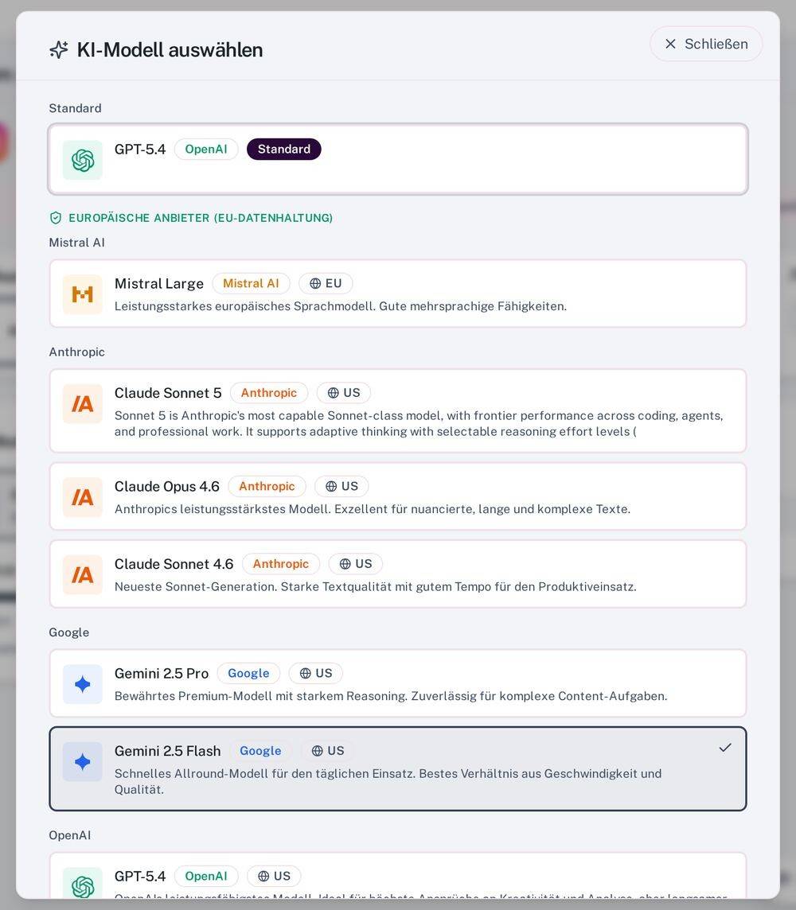Click the Anthropic logo beside Claude Sonnet 5
Image resolution: width=796 pixels, height=910 pixels.
(x=83, y=404)
